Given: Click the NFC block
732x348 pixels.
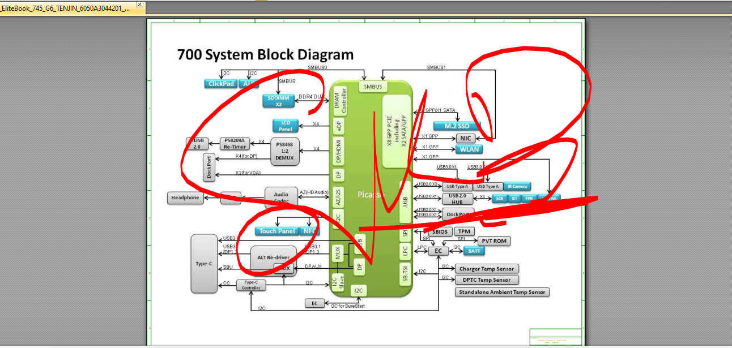Looking at the screenshot, I should [309, 231].
